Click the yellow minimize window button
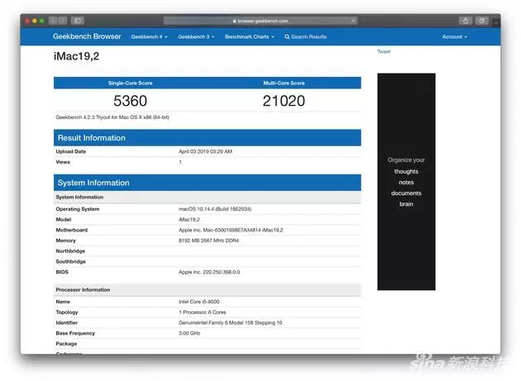Viewport: 521px width, 381px height. (x=35, y=21)
